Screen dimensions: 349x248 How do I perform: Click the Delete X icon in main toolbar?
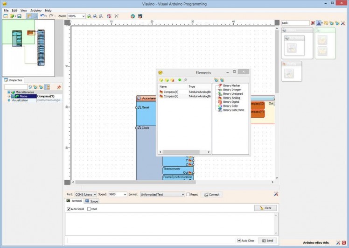pyautogui.click(x=116, y=16)
